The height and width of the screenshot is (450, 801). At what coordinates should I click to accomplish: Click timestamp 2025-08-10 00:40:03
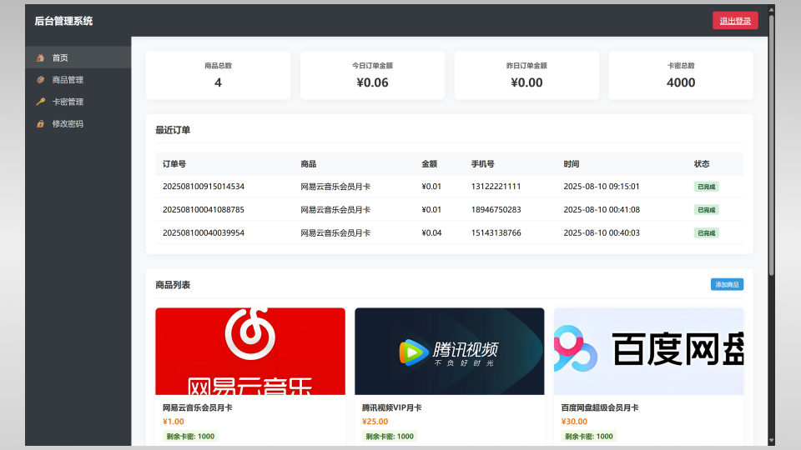(602, 232)
